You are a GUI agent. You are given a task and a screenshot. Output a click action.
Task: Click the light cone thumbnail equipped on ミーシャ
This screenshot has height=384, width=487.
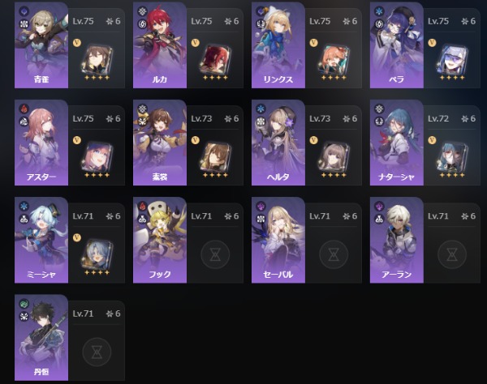point(97,254)
